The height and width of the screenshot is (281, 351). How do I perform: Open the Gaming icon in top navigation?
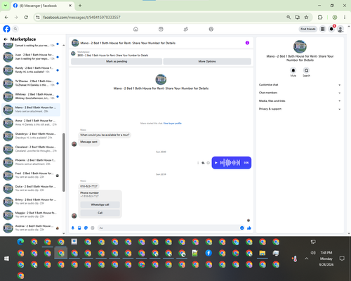(211, 29)
